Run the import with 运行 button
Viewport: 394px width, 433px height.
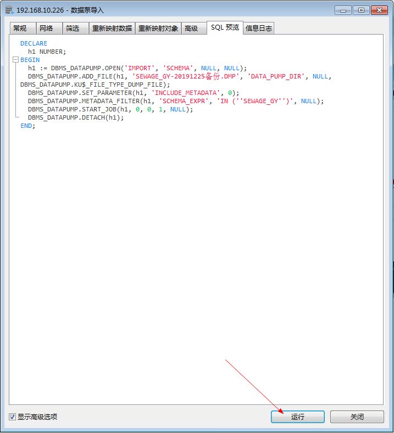pos(297,417)
